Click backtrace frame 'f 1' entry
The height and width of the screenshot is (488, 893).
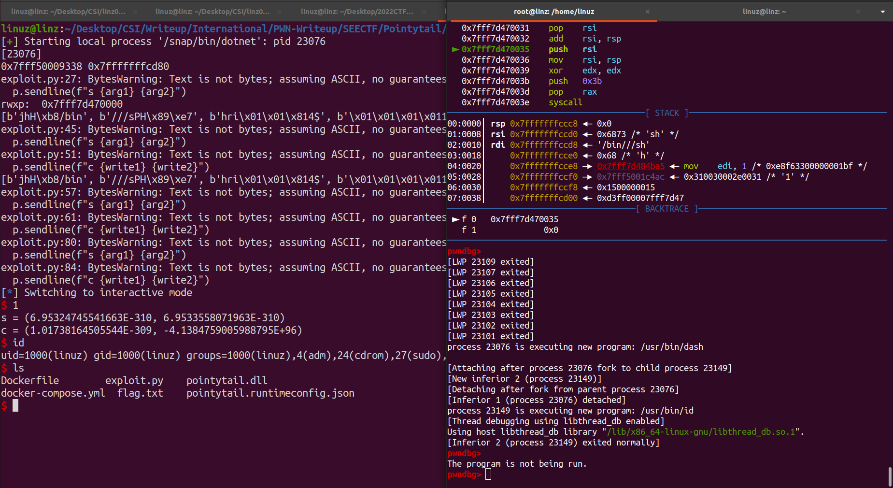coord(510,230)
